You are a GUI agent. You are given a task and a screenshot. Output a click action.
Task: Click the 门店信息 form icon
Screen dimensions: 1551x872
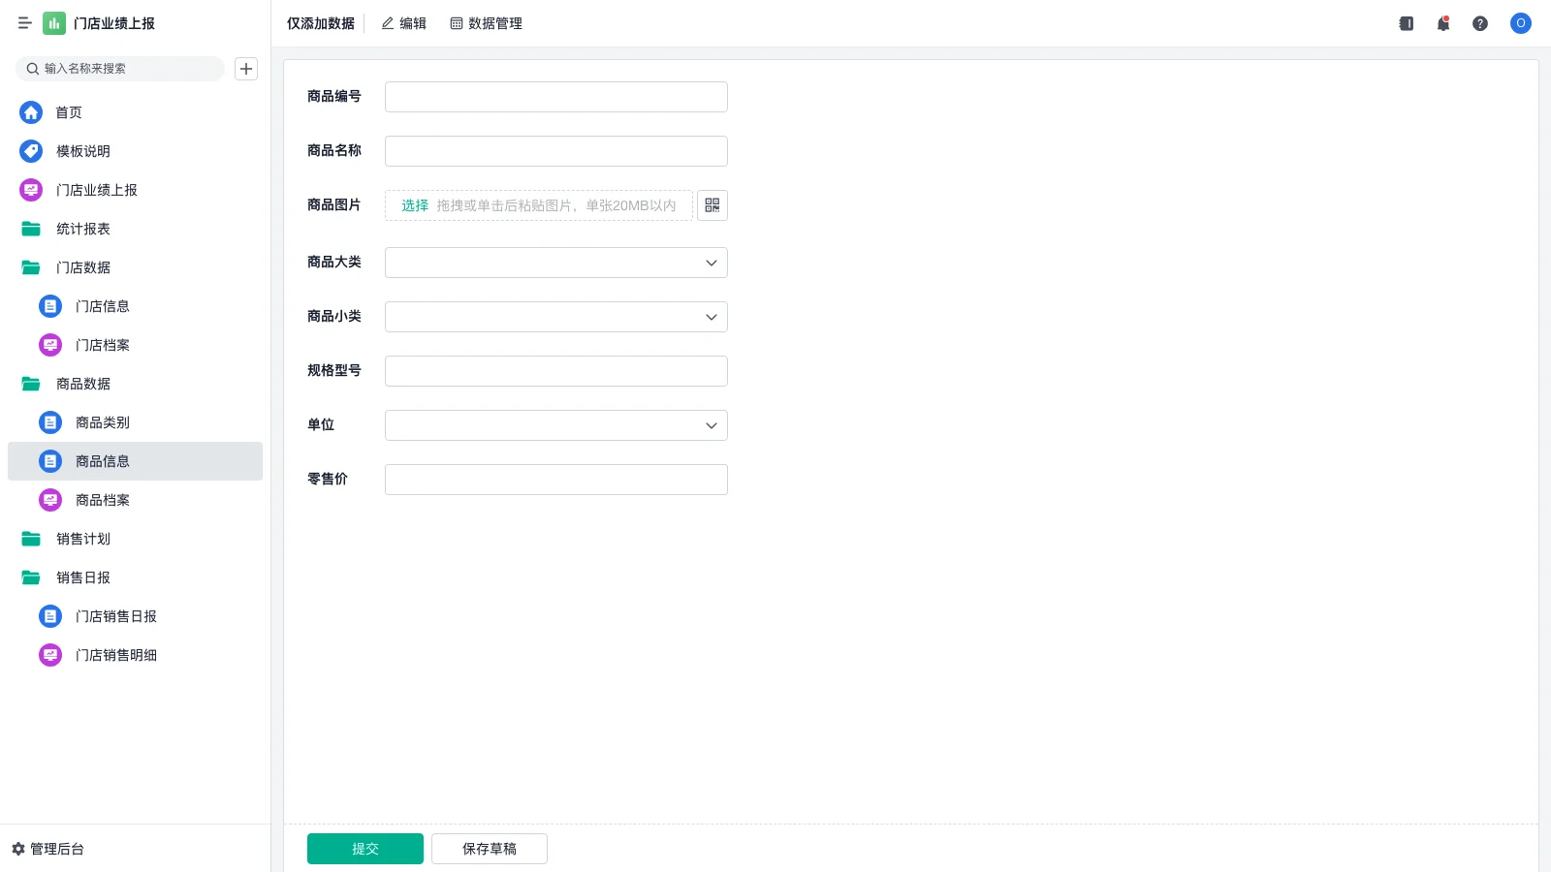(x=50, y=306)
